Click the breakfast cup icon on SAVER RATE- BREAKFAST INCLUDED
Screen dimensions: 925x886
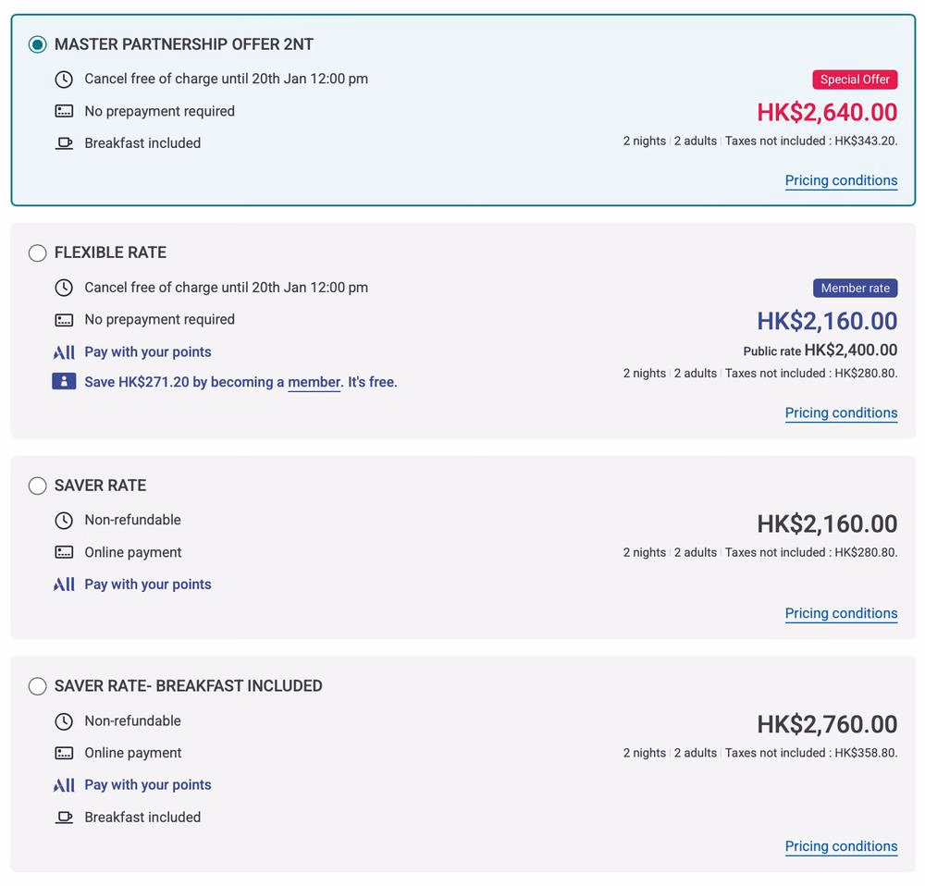click(64, 818)
